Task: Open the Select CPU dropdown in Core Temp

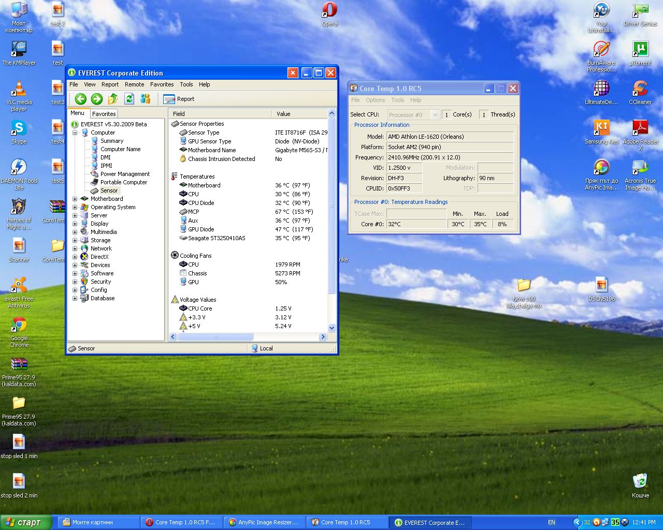Action: click(x=435, y=115)
